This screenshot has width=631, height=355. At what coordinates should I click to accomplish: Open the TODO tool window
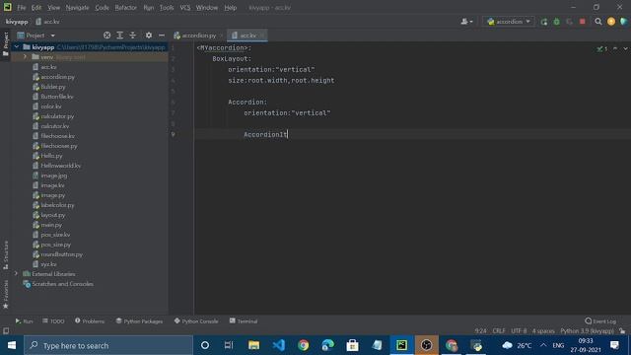pos(53,321)
